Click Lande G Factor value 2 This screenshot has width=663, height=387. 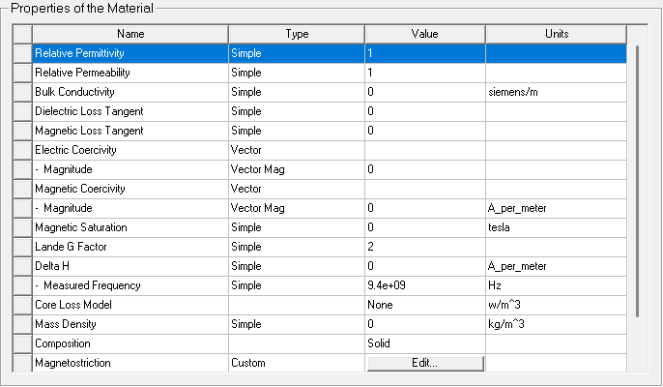pos(425,247)
